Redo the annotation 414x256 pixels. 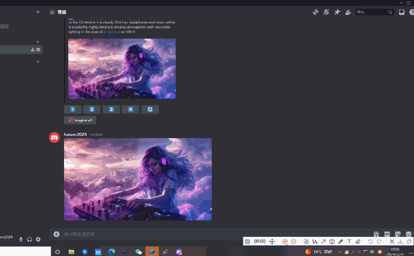[x=379, y=241]
